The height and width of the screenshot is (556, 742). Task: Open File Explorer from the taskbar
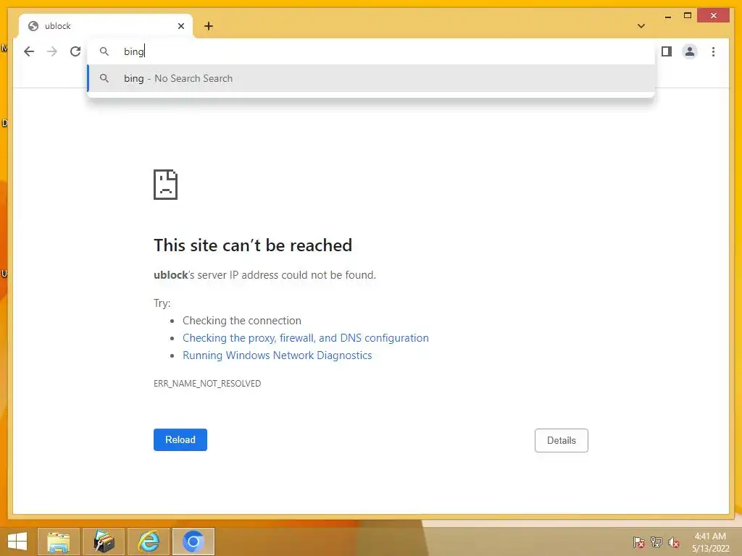click(x=58, y=542)
